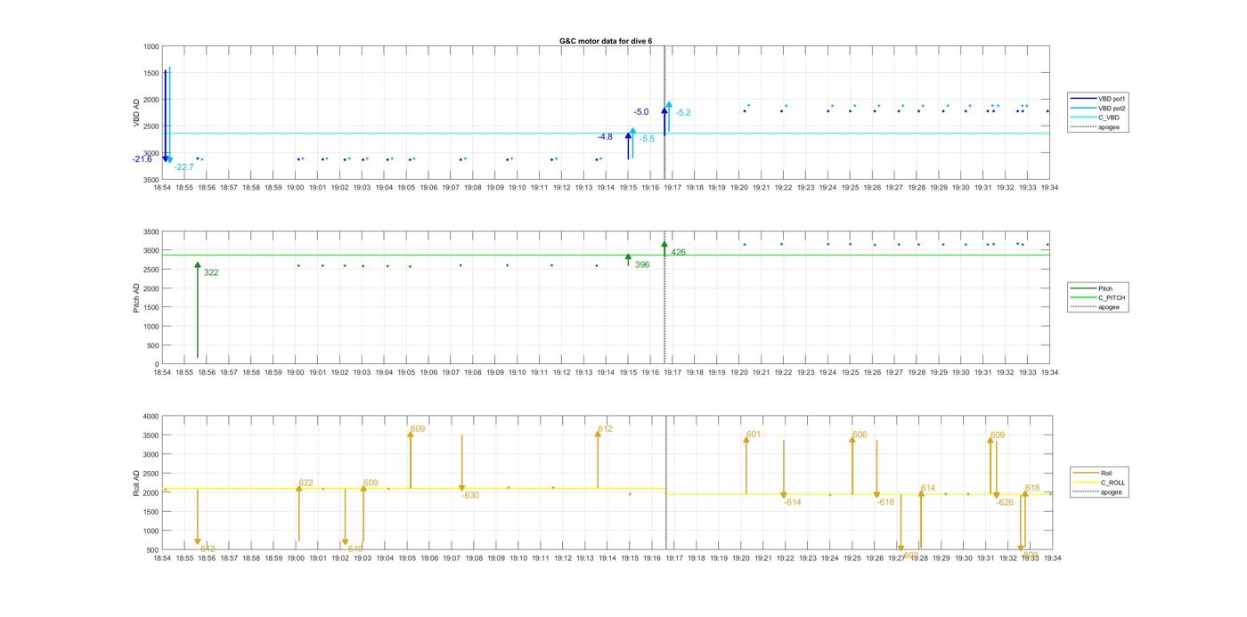
Task: Click the '396' pitch data label
Action: point(642,264)
